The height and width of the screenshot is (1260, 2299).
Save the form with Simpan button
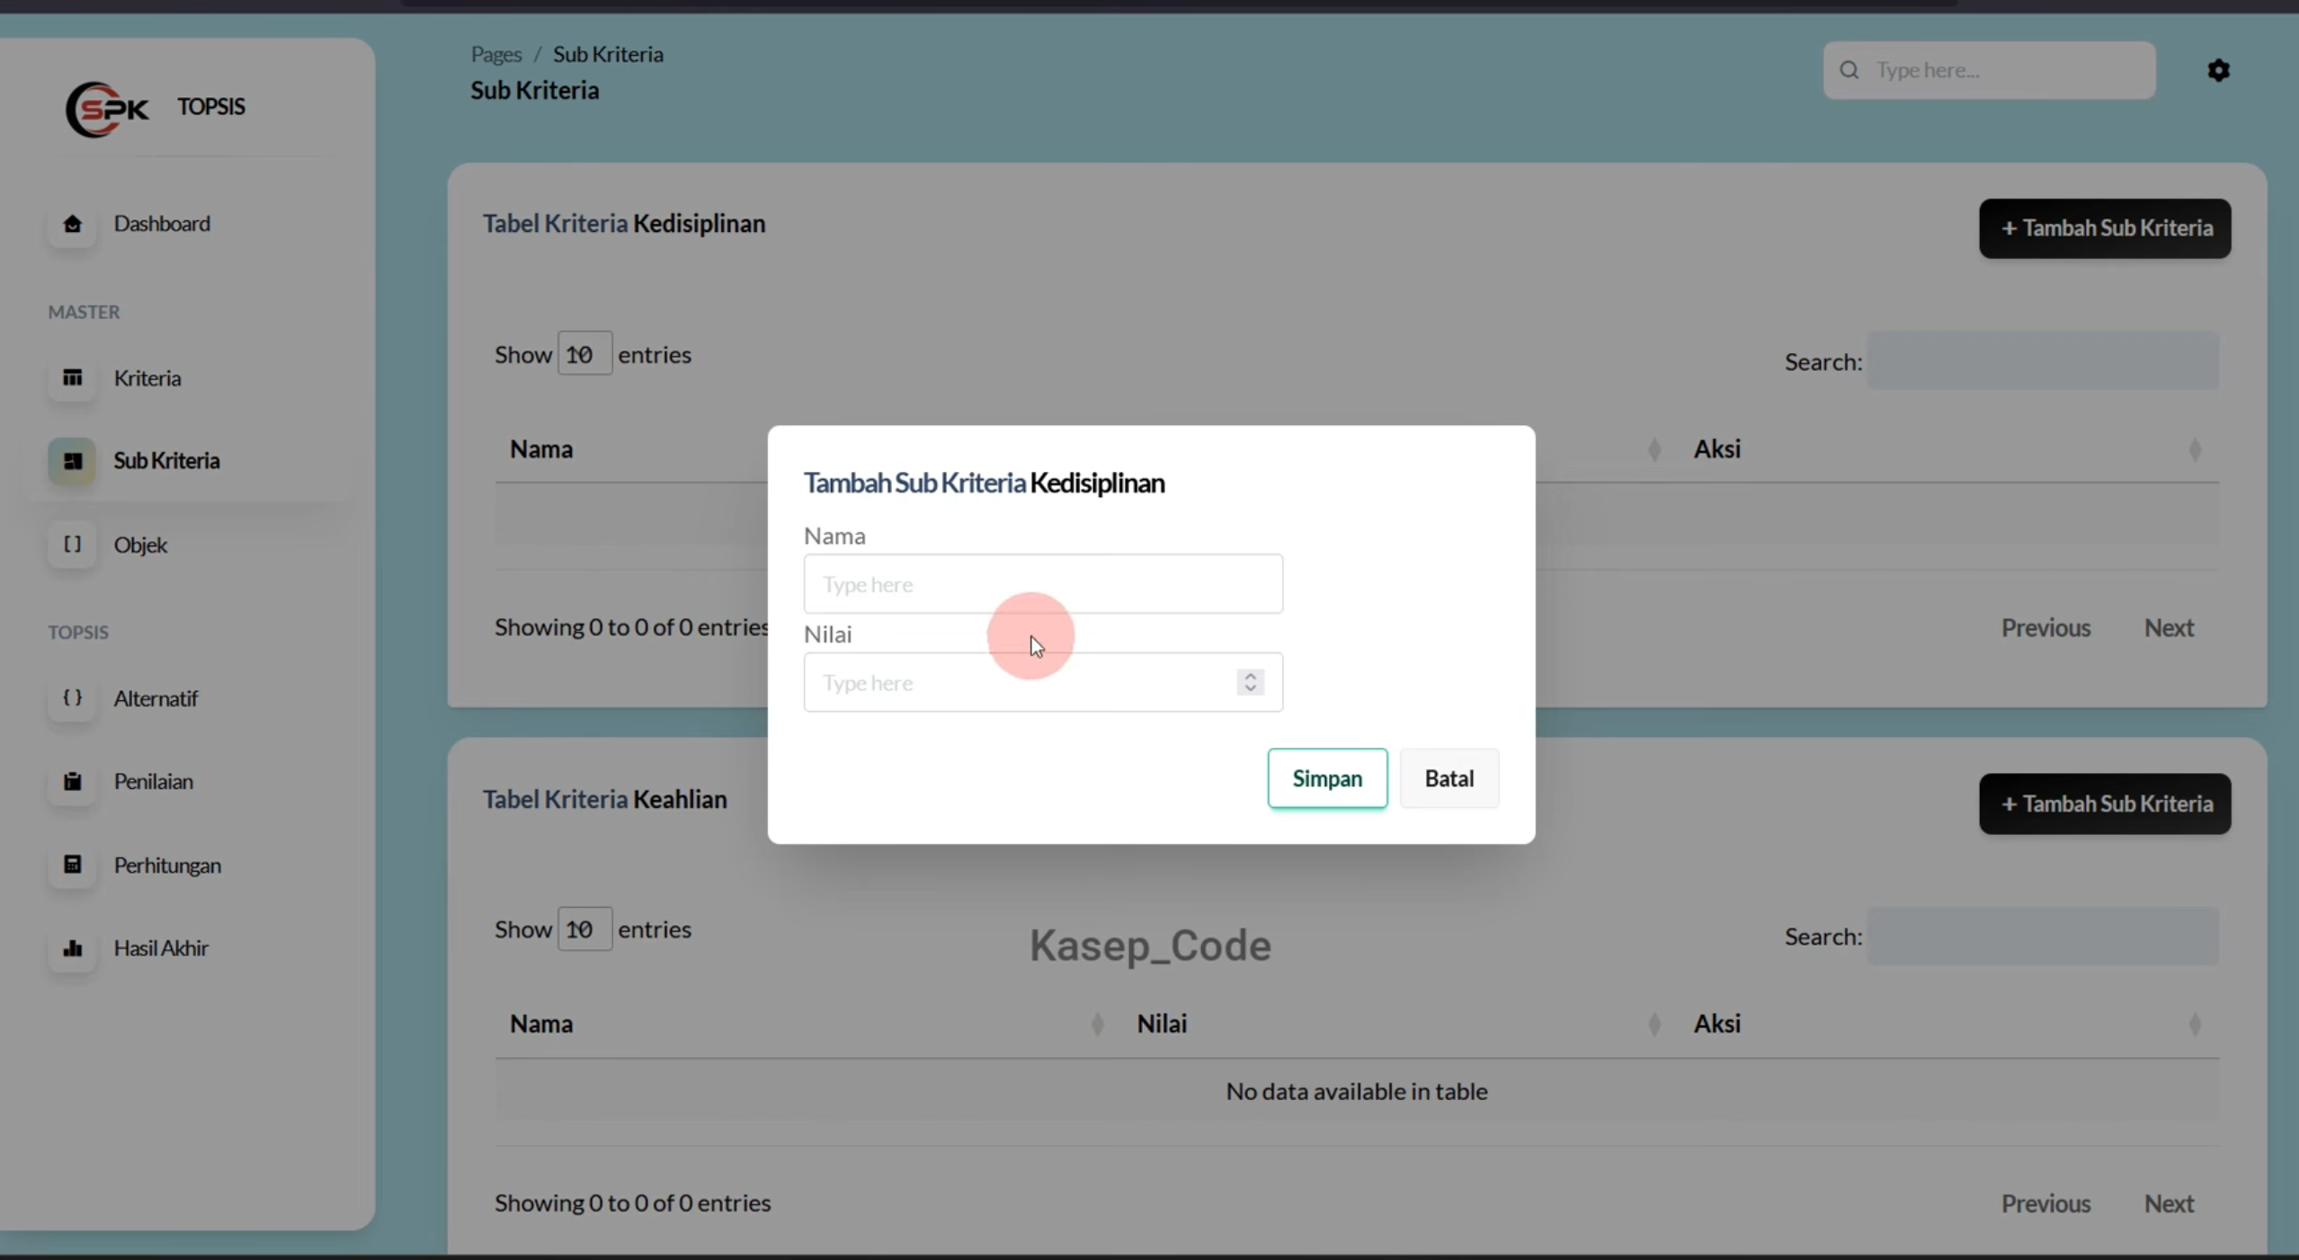click(1327, 778)
